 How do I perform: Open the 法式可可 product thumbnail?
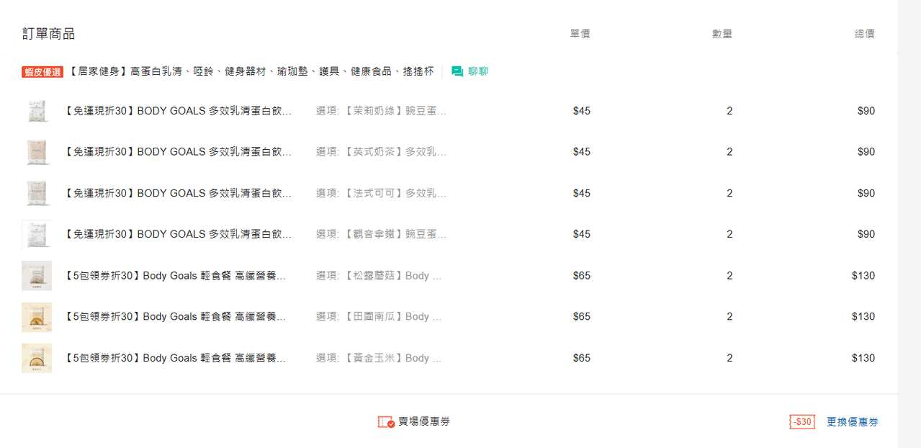tap(37, 193)
